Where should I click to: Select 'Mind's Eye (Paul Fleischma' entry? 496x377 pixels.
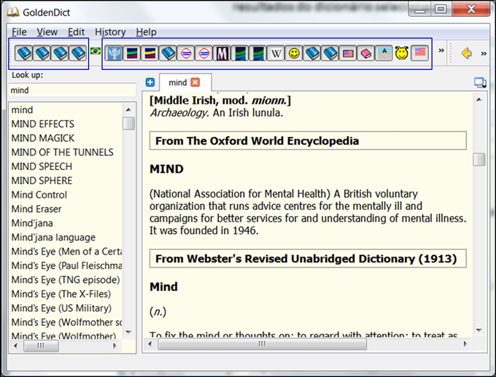click(66, 265)
